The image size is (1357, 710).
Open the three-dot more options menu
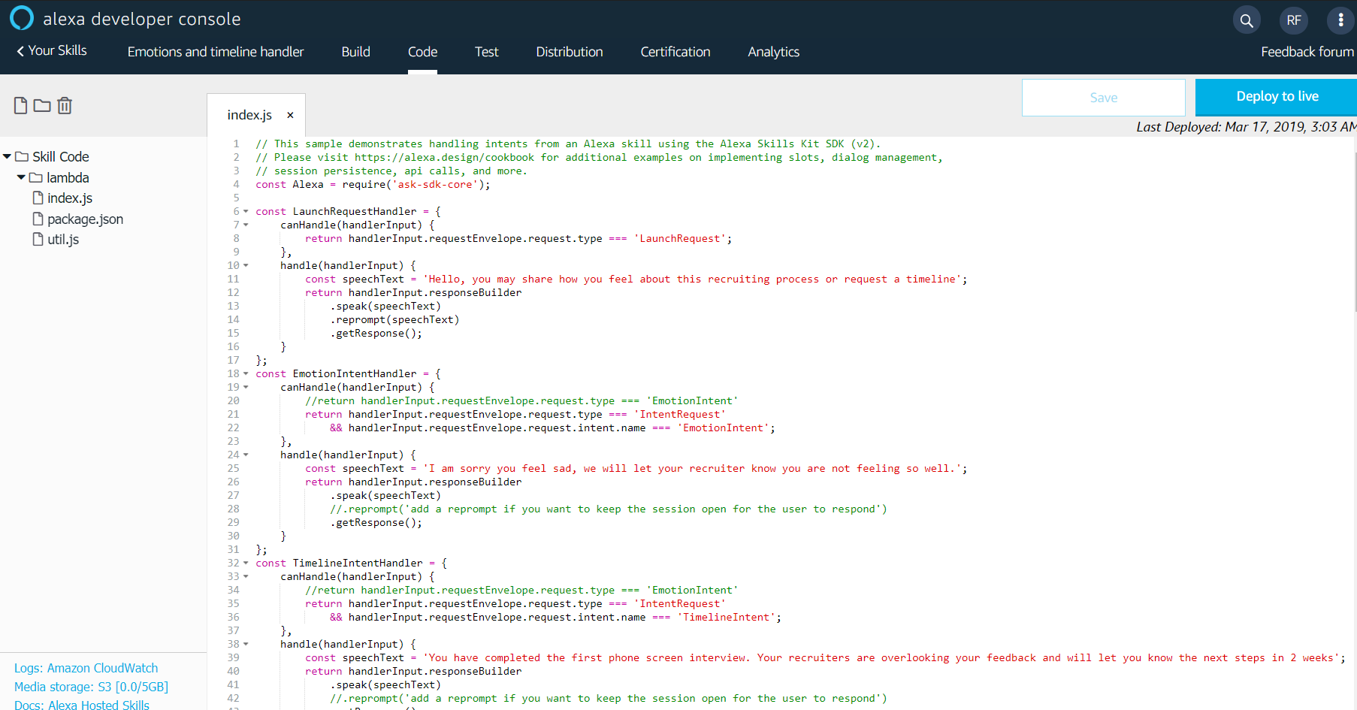pos(1340,20)
